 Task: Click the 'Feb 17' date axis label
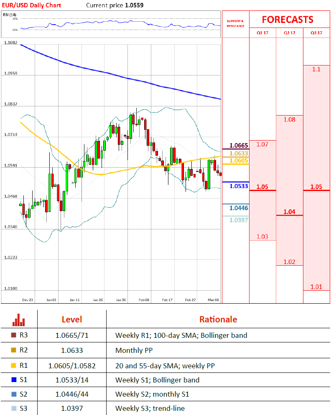(x=167, y=300)
